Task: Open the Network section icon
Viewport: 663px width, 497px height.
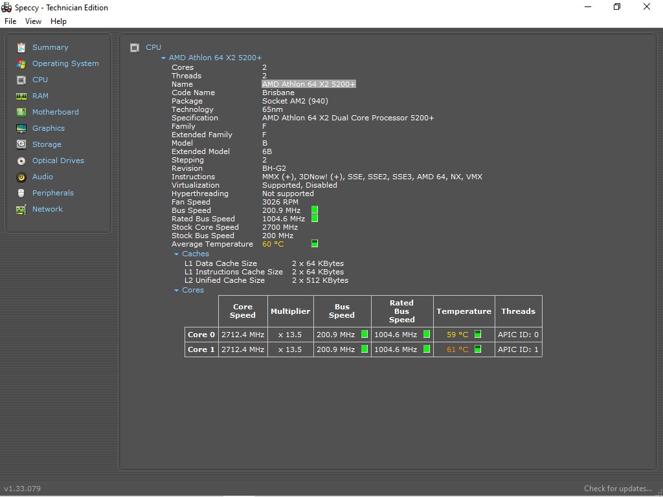Action: click(x=21, y=209)
